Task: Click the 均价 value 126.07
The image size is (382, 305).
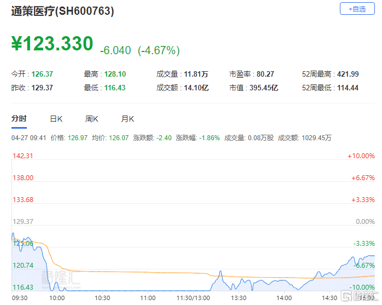Action: pyautogui.click(x=119, y=138)
